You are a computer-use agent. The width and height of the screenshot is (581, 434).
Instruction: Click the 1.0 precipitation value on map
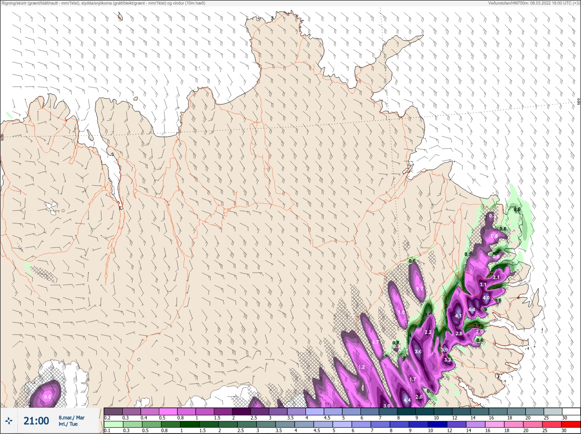401,312
